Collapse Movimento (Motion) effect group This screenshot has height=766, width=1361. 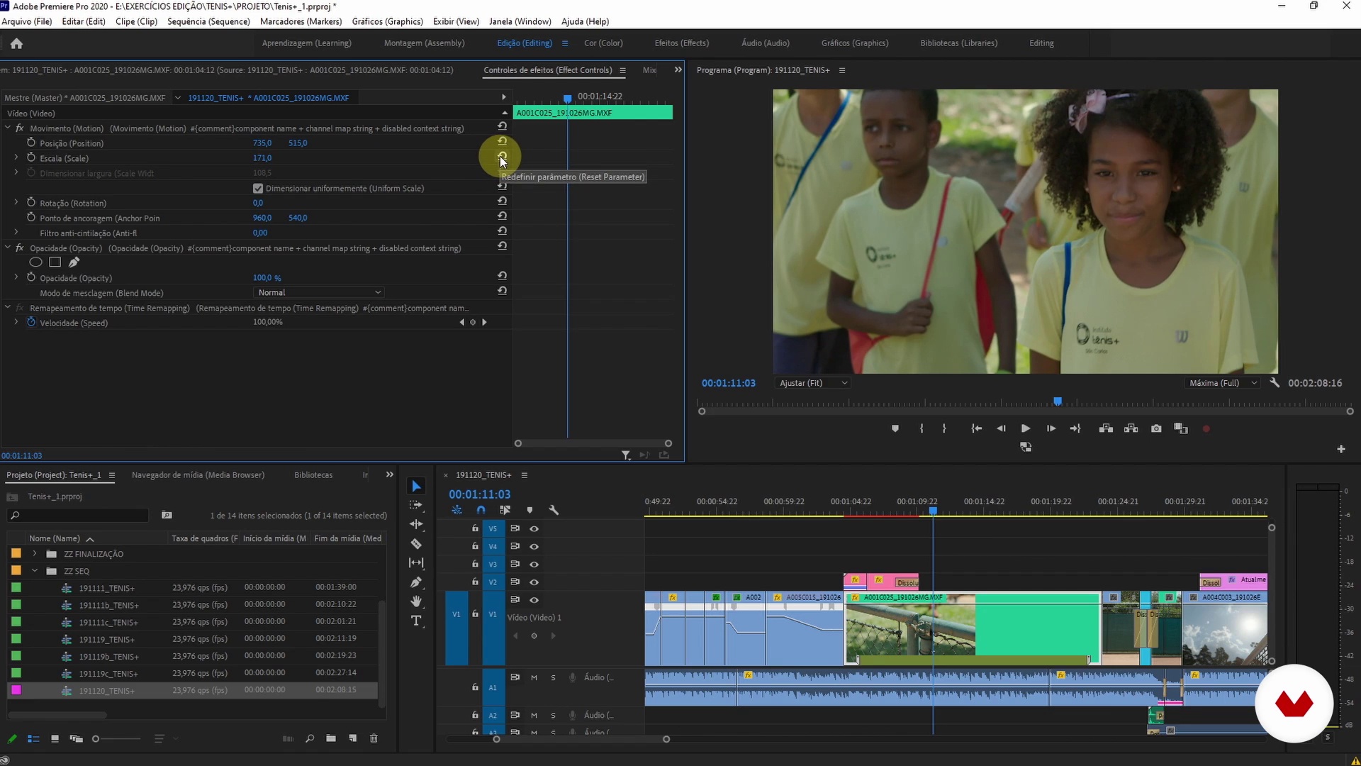pos(8,128)
